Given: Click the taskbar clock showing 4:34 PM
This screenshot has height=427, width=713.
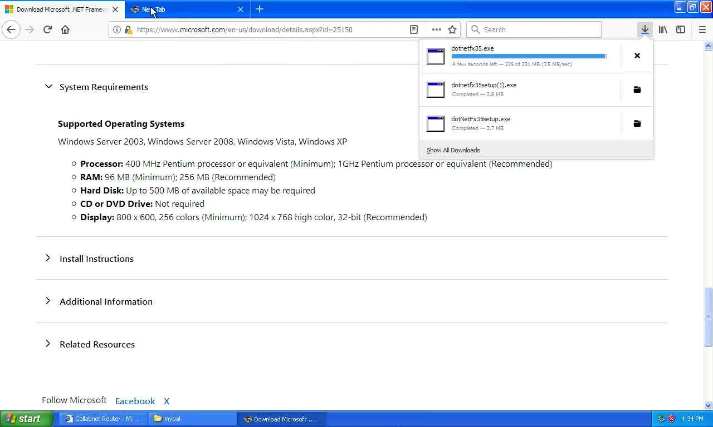Looking at the screenshot, I should (692, 419).
